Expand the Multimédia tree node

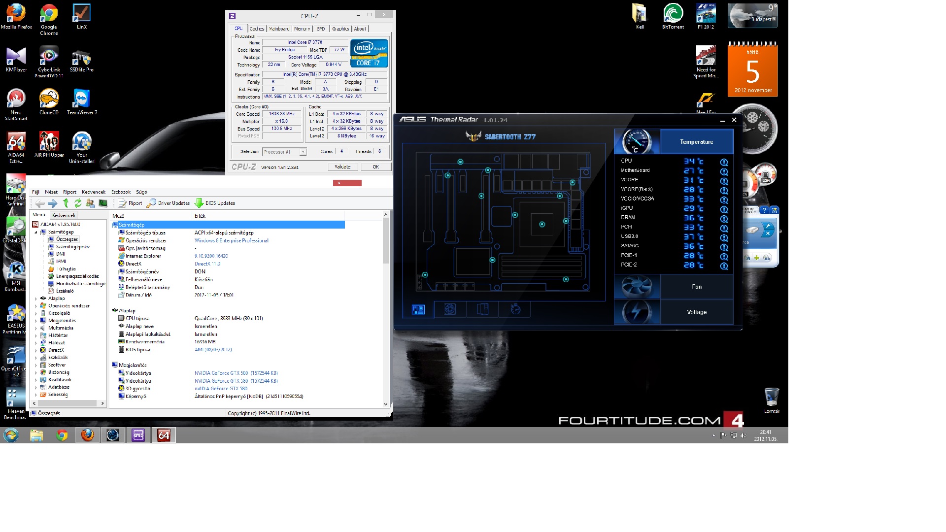coord(36,328)
